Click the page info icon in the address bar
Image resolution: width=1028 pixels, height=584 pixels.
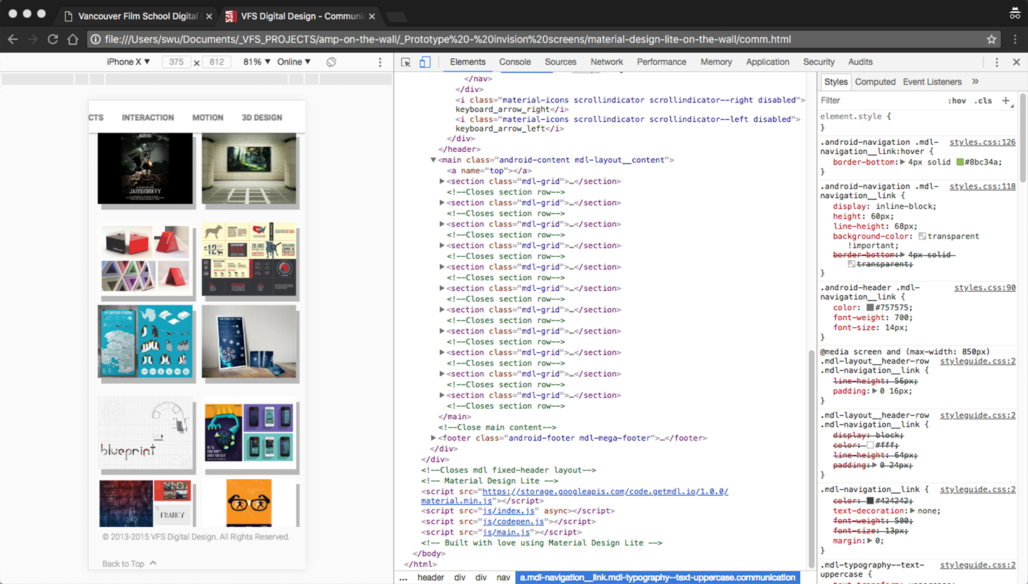coord(95,39)
